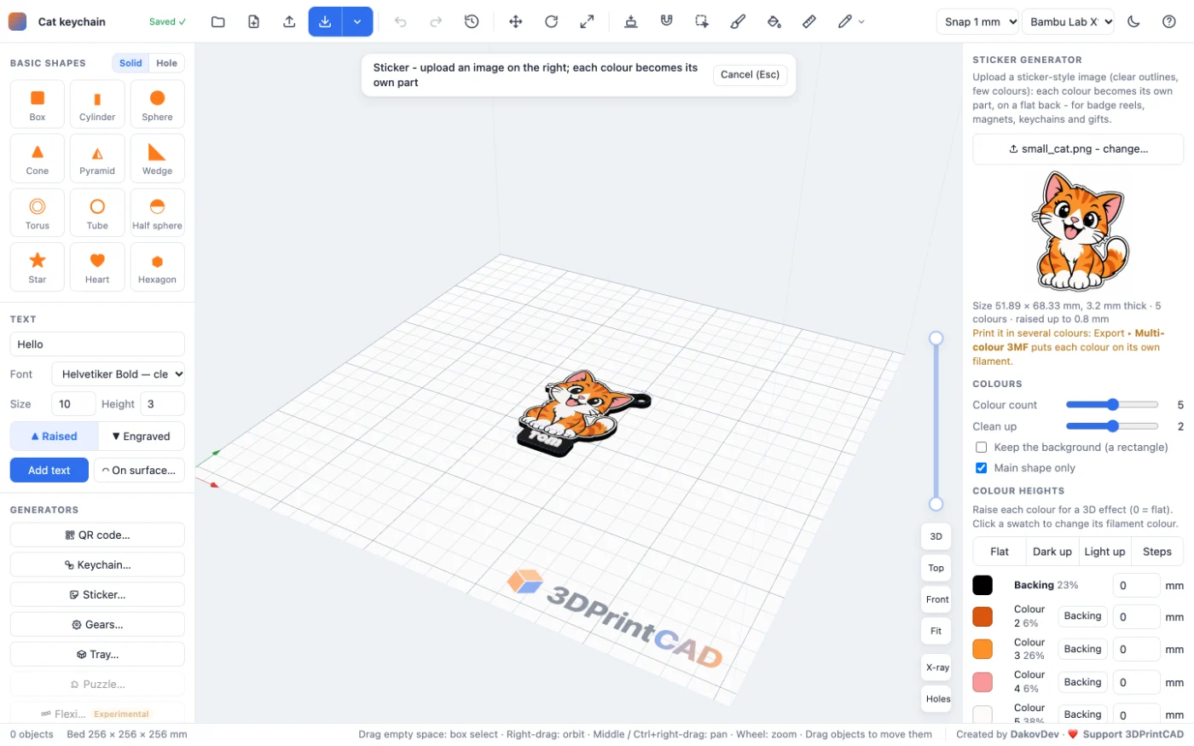The image size is (1194, 746).
Task: Switch basic shapes to Hole
Action: [x=167, y=63]
